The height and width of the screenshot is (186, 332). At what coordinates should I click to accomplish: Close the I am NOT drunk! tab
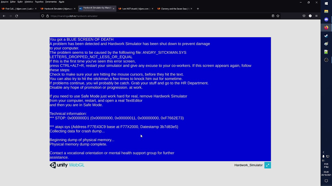click(152, 9)
